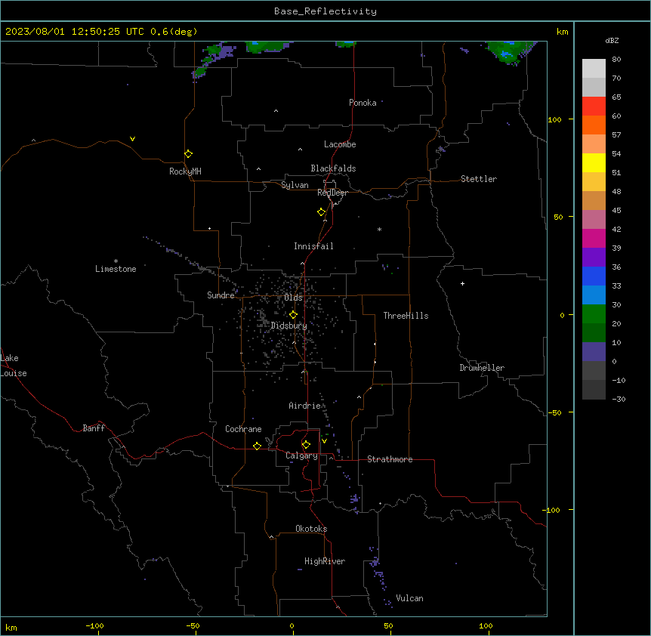Click the RedDeer city label
Screen dimensions: 651x636
pos(332,193)
